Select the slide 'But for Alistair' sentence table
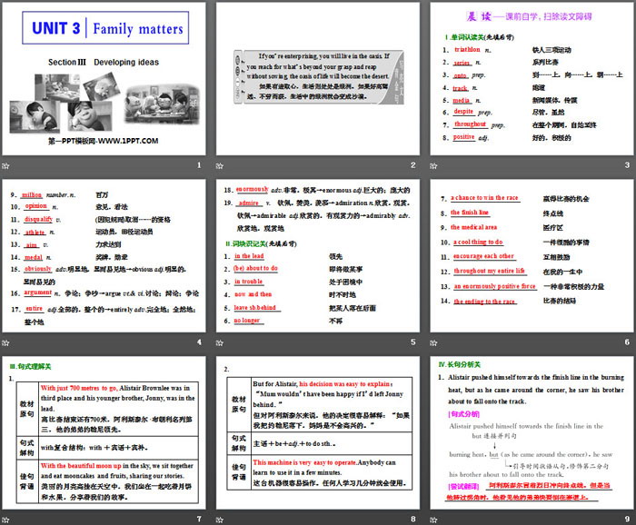The width and height of the screenshot is (636, 525). coord(318,433)
